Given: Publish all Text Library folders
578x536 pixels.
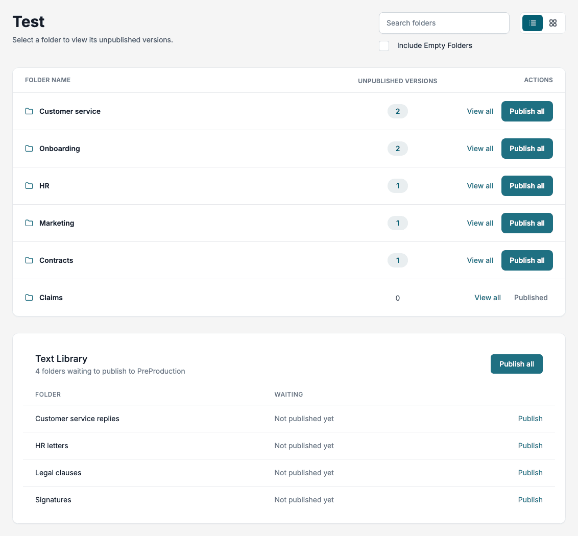Looking at the screenshot, I should [516, 364].
